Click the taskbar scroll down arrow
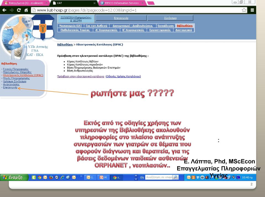 (x=136, y=179)
